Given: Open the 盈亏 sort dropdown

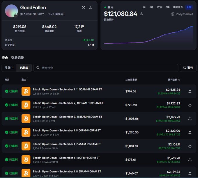Looking at the screenshot, I should [x=188, y=68].
